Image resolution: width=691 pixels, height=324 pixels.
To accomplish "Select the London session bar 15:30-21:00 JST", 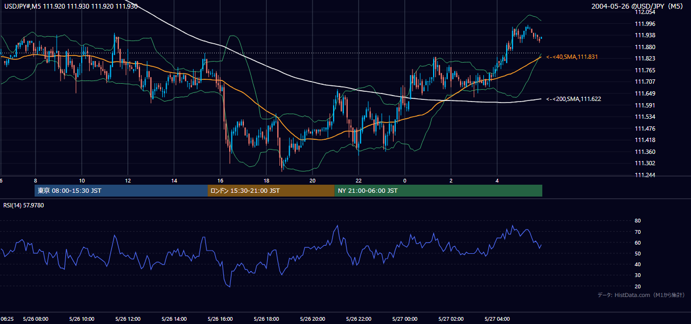I will point(271,191).
